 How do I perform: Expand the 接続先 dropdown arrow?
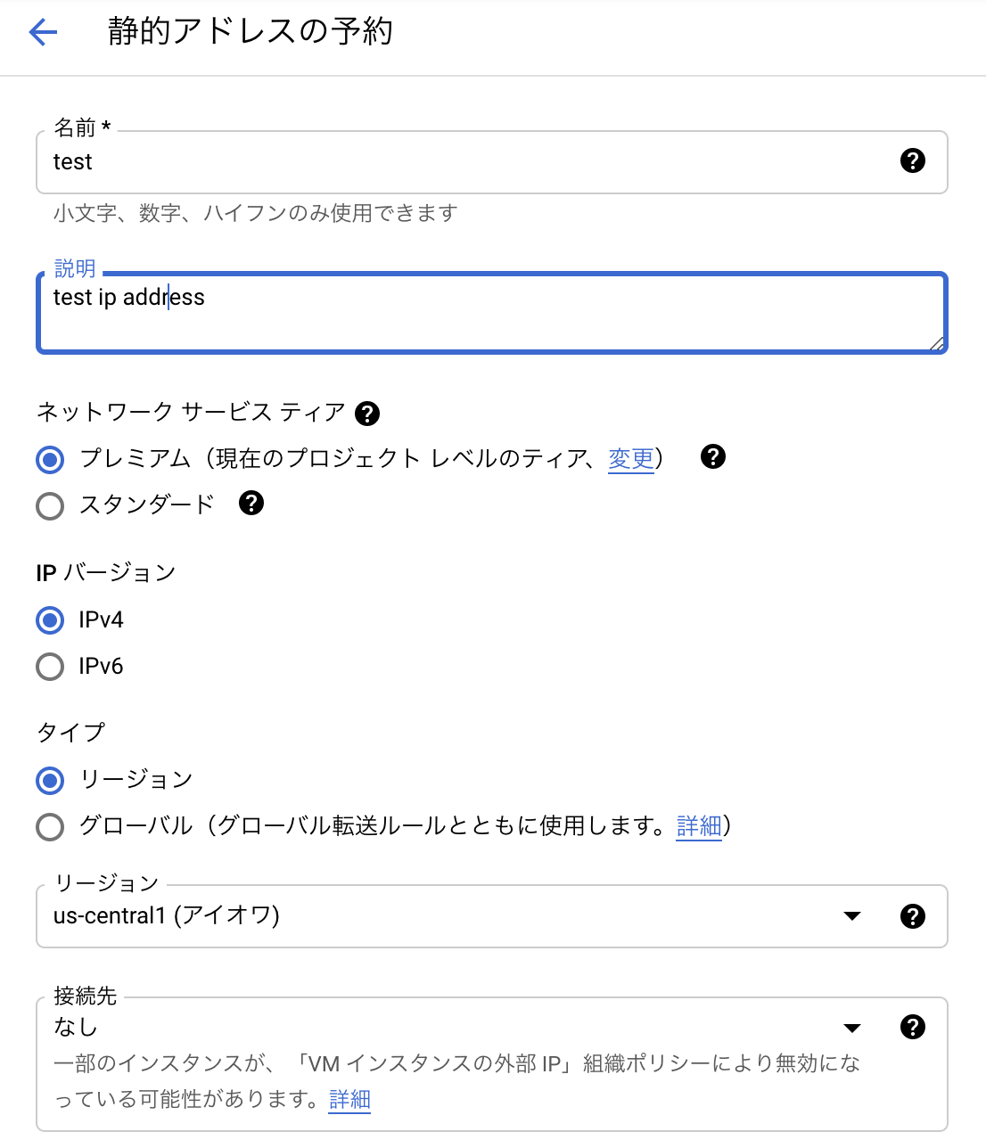point(852,1028)
